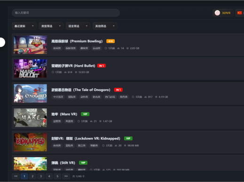Click the 休闲类 tag under Lockdown VR
Screen dimensions: 244x182
pos(57,145)
